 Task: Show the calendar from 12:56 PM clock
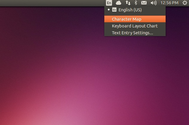pos(169,3)
